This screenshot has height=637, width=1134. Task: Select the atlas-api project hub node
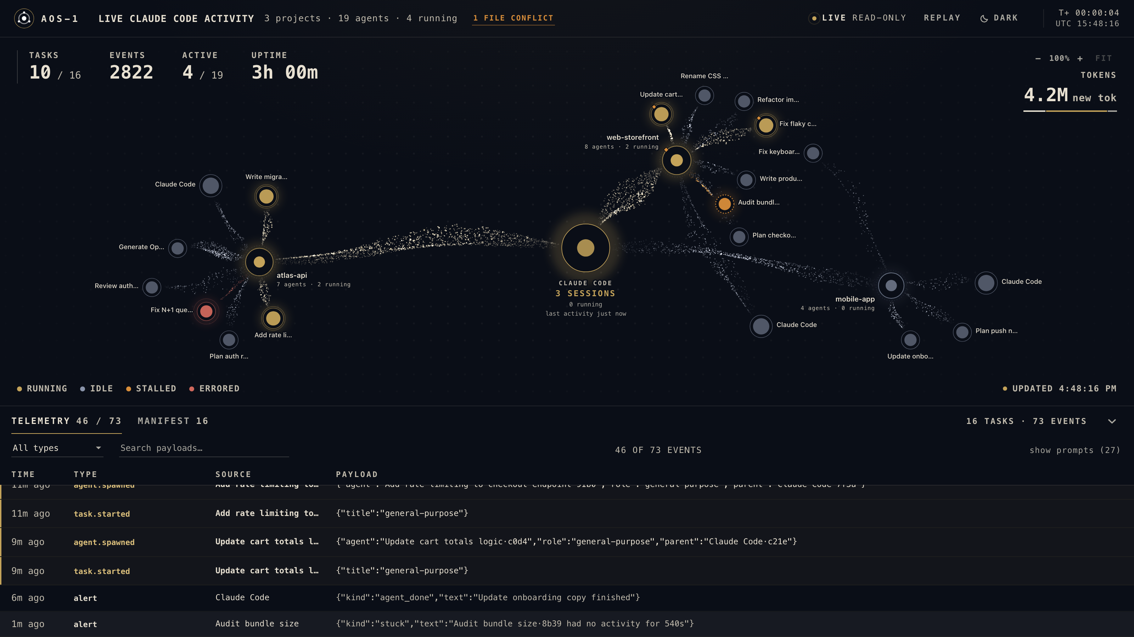pos(259,262)
